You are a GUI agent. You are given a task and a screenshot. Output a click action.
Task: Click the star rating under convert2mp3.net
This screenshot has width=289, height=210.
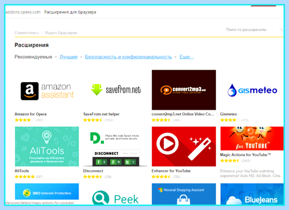pos(161,120)
